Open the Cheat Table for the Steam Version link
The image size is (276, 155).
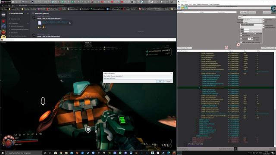pyautogui.click(x=49, y=19)
